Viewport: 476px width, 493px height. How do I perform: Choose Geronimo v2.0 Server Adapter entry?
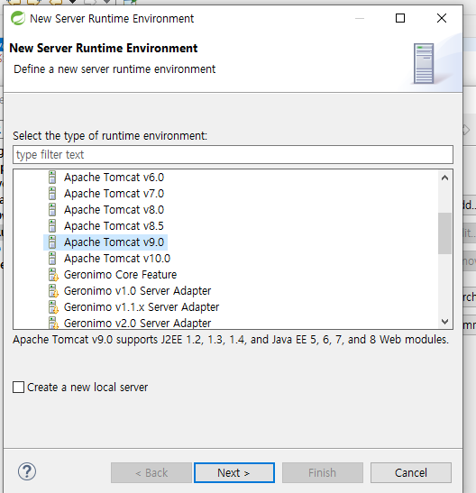[x=137, y=323]
